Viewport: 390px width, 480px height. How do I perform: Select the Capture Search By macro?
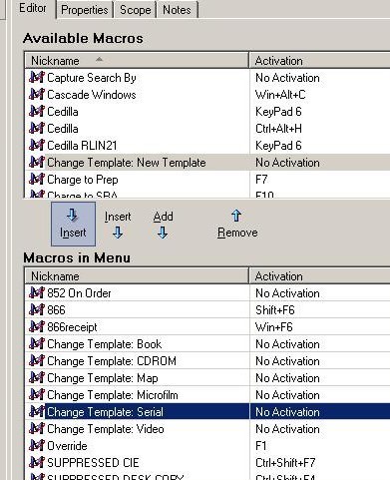92,78
